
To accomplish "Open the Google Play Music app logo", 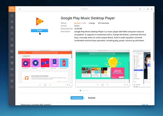I will [x=39, y=22].
